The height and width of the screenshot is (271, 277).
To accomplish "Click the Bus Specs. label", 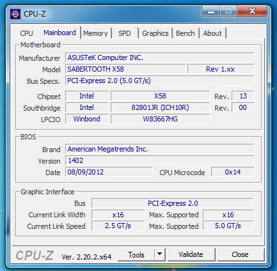I will (44, 82).
